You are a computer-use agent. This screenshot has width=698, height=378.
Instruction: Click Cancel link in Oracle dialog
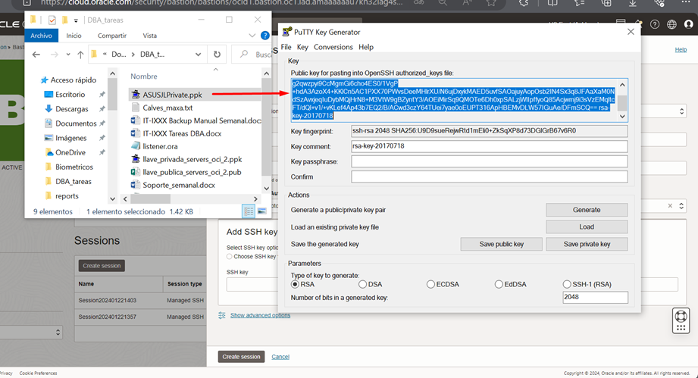(280, 357)
